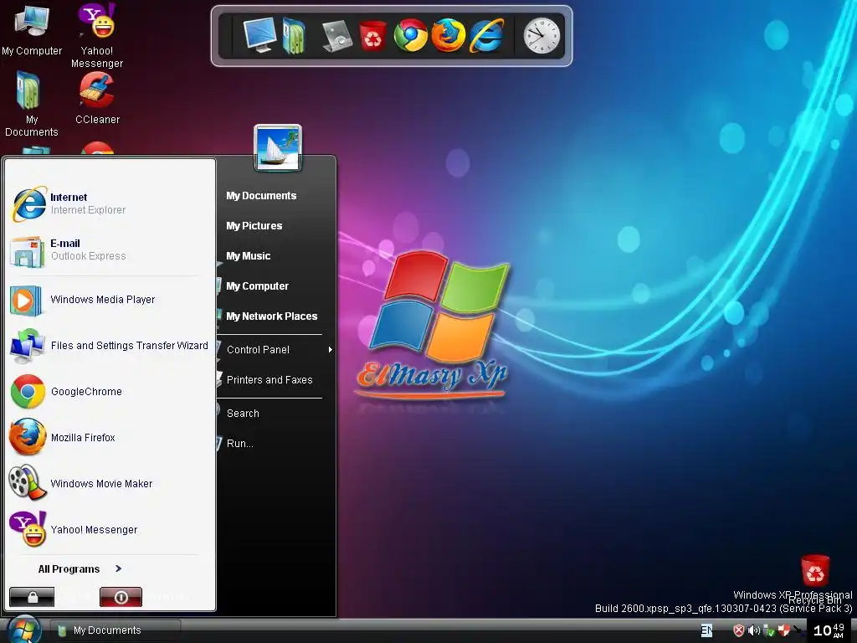Launch Firefox from the top dock
Image resolution: width=857 pixels, height=643 pixels.
point(449,35)
